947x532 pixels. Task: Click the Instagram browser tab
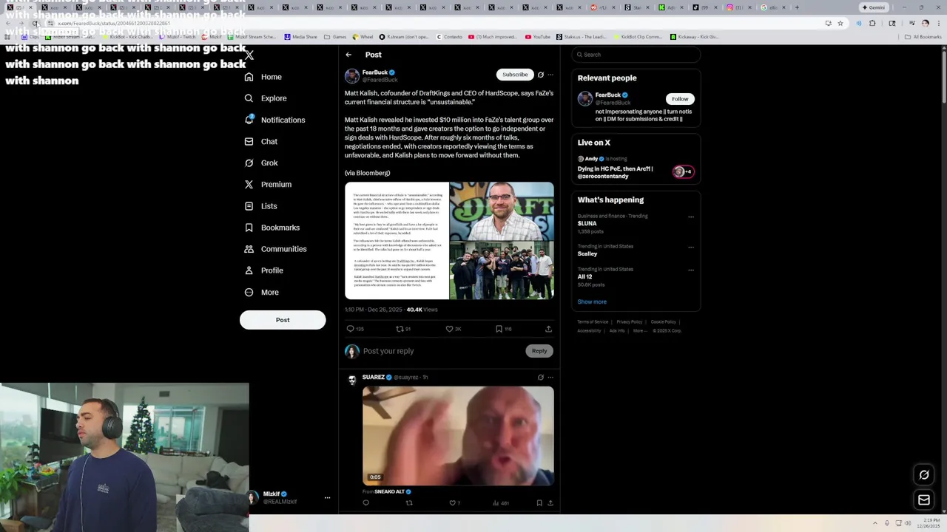(737, 7)
